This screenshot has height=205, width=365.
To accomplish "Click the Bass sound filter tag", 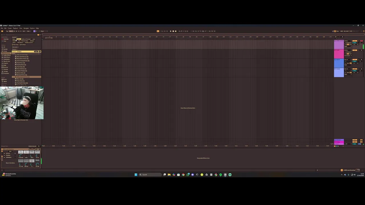I will pyautogui.click(x=14, y=39).
